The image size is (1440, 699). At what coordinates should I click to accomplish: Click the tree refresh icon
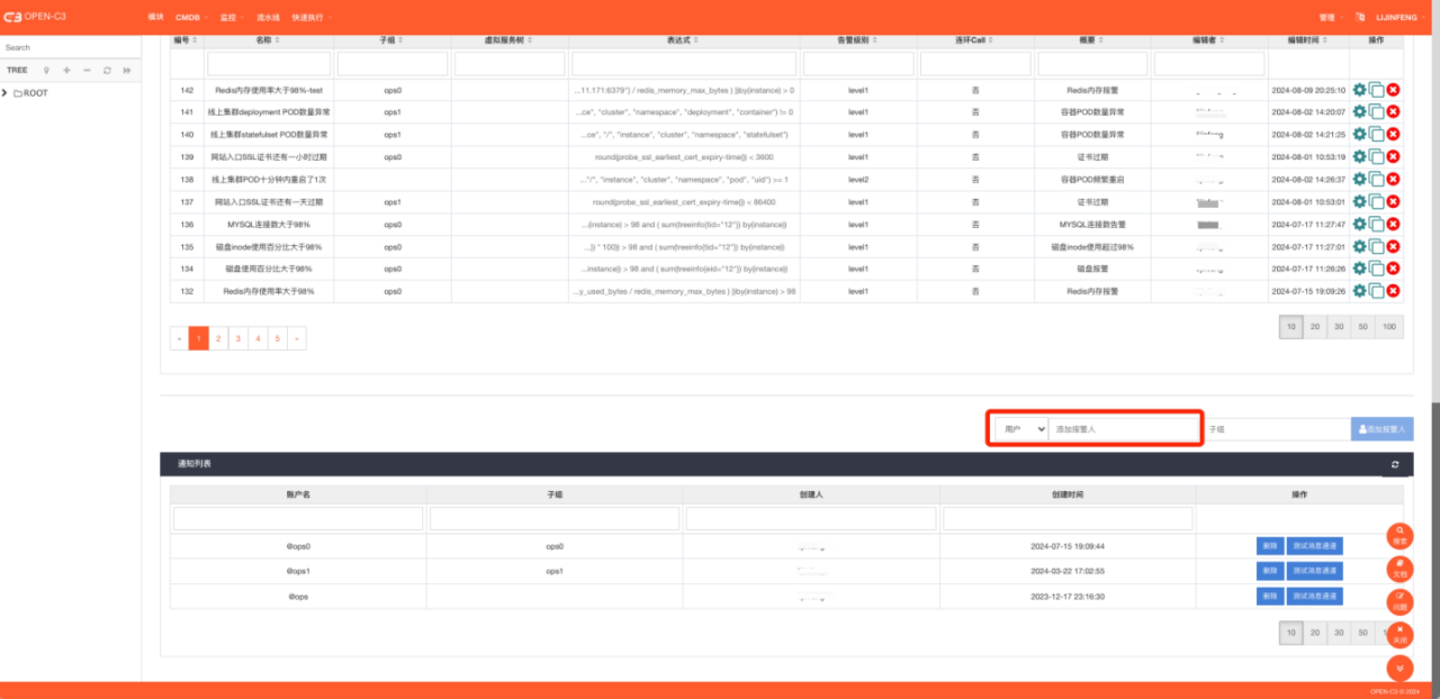[x=107, y=70]
